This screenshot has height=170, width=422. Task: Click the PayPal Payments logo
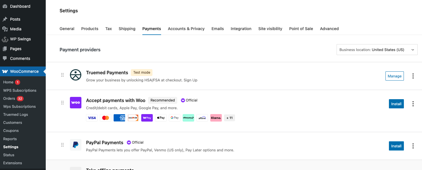point(75,145)
